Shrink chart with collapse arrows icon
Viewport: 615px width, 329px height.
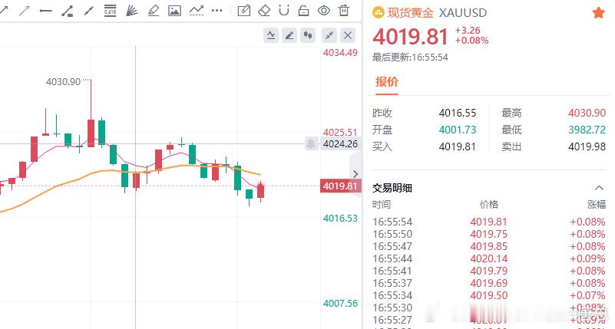click(x=329, y=35)
